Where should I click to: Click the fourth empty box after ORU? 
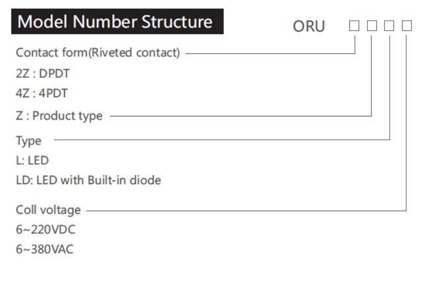[407, 26]
